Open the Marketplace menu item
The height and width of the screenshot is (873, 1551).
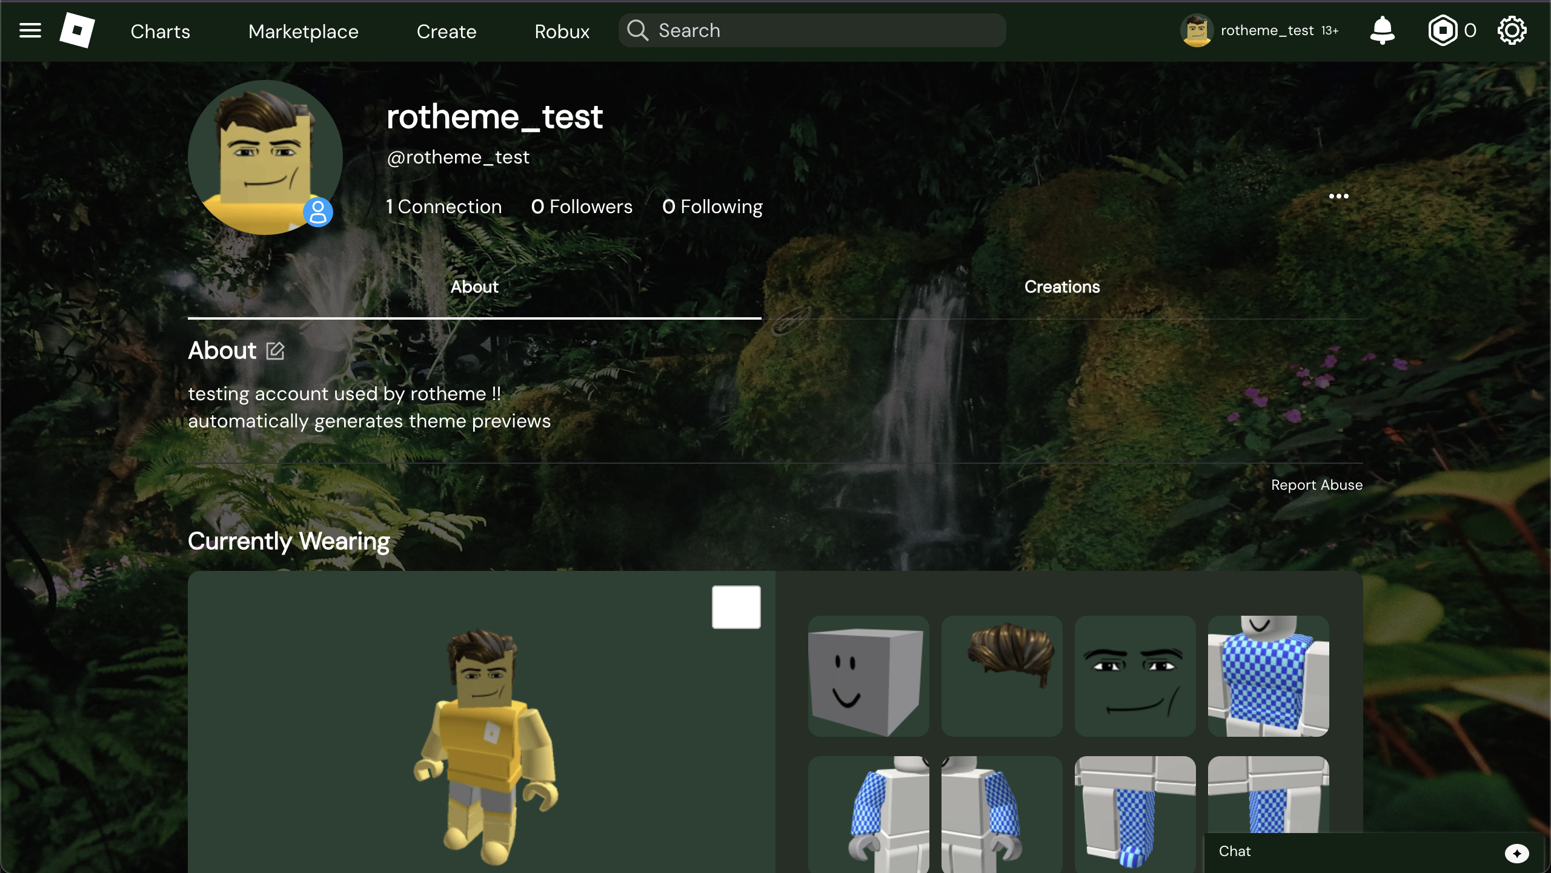(303, 31)
